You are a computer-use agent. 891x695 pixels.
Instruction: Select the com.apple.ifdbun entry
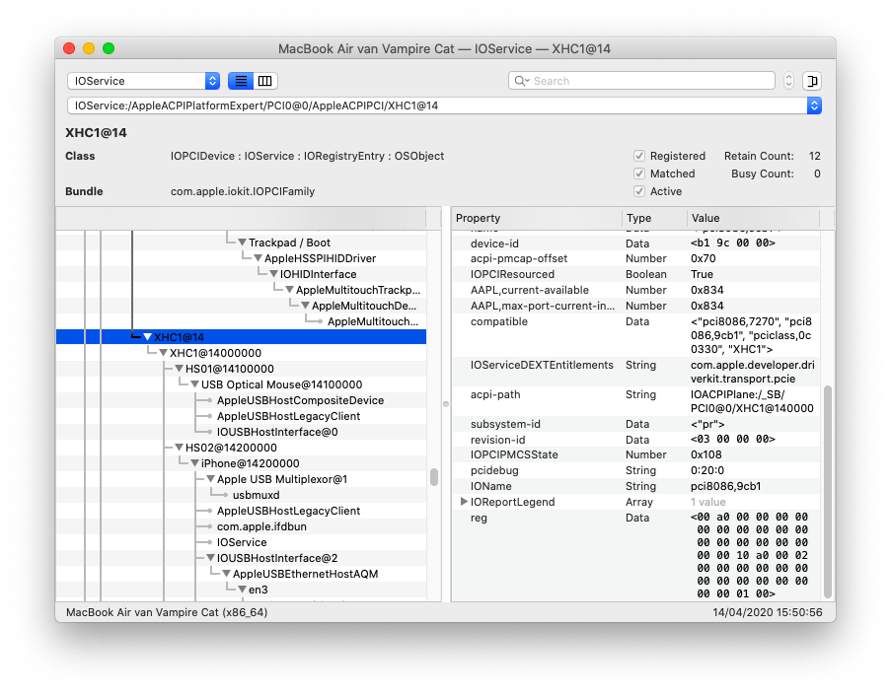pyautogui.click(x=261, y=527)
